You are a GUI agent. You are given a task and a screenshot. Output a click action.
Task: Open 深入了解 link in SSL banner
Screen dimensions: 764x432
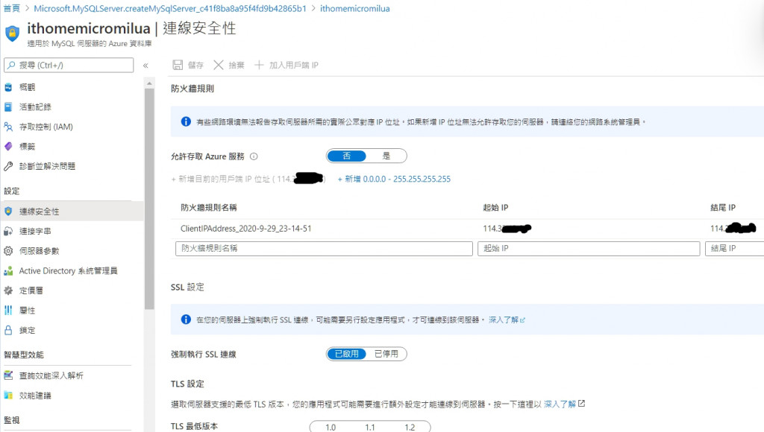(x=507, y=320)
